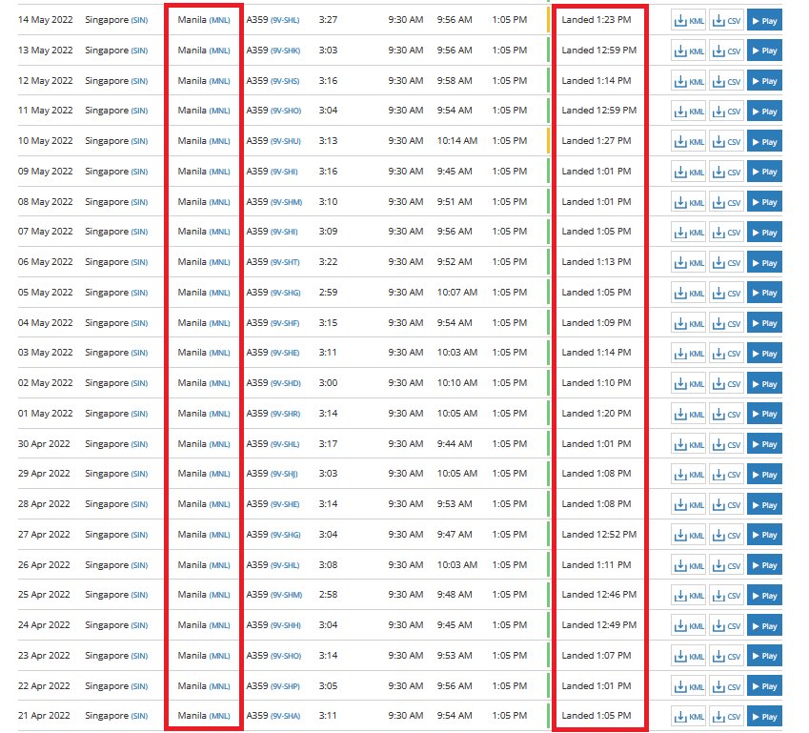
Task: Download KML for the 23 Apr 2022 flight
Action: coord(688,656)
